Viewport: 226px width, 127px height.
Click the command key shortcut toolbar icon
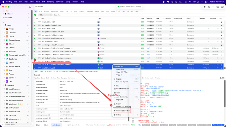click(x=209, y=6)
